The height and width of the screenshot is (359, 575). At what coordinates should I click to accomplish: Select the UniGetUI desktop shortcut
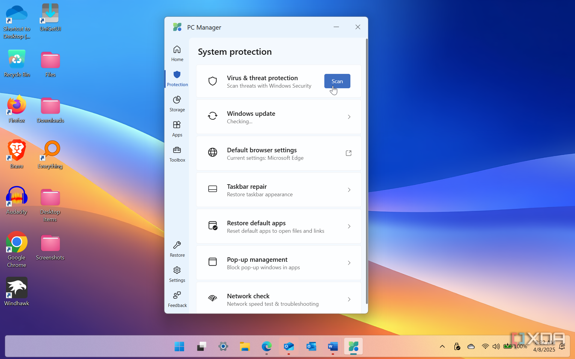coord(50,17)
